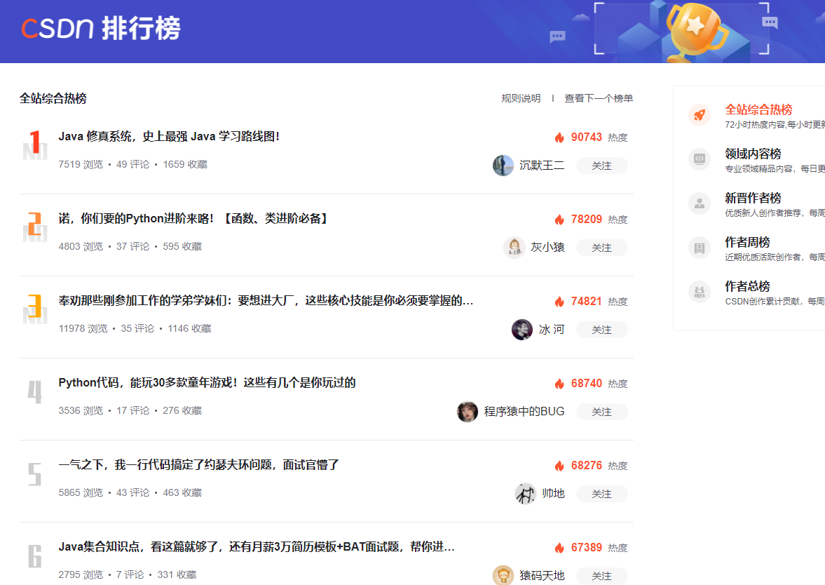
Task: Click the person icon beside 新晋作者榜
Action: (700, 203)
